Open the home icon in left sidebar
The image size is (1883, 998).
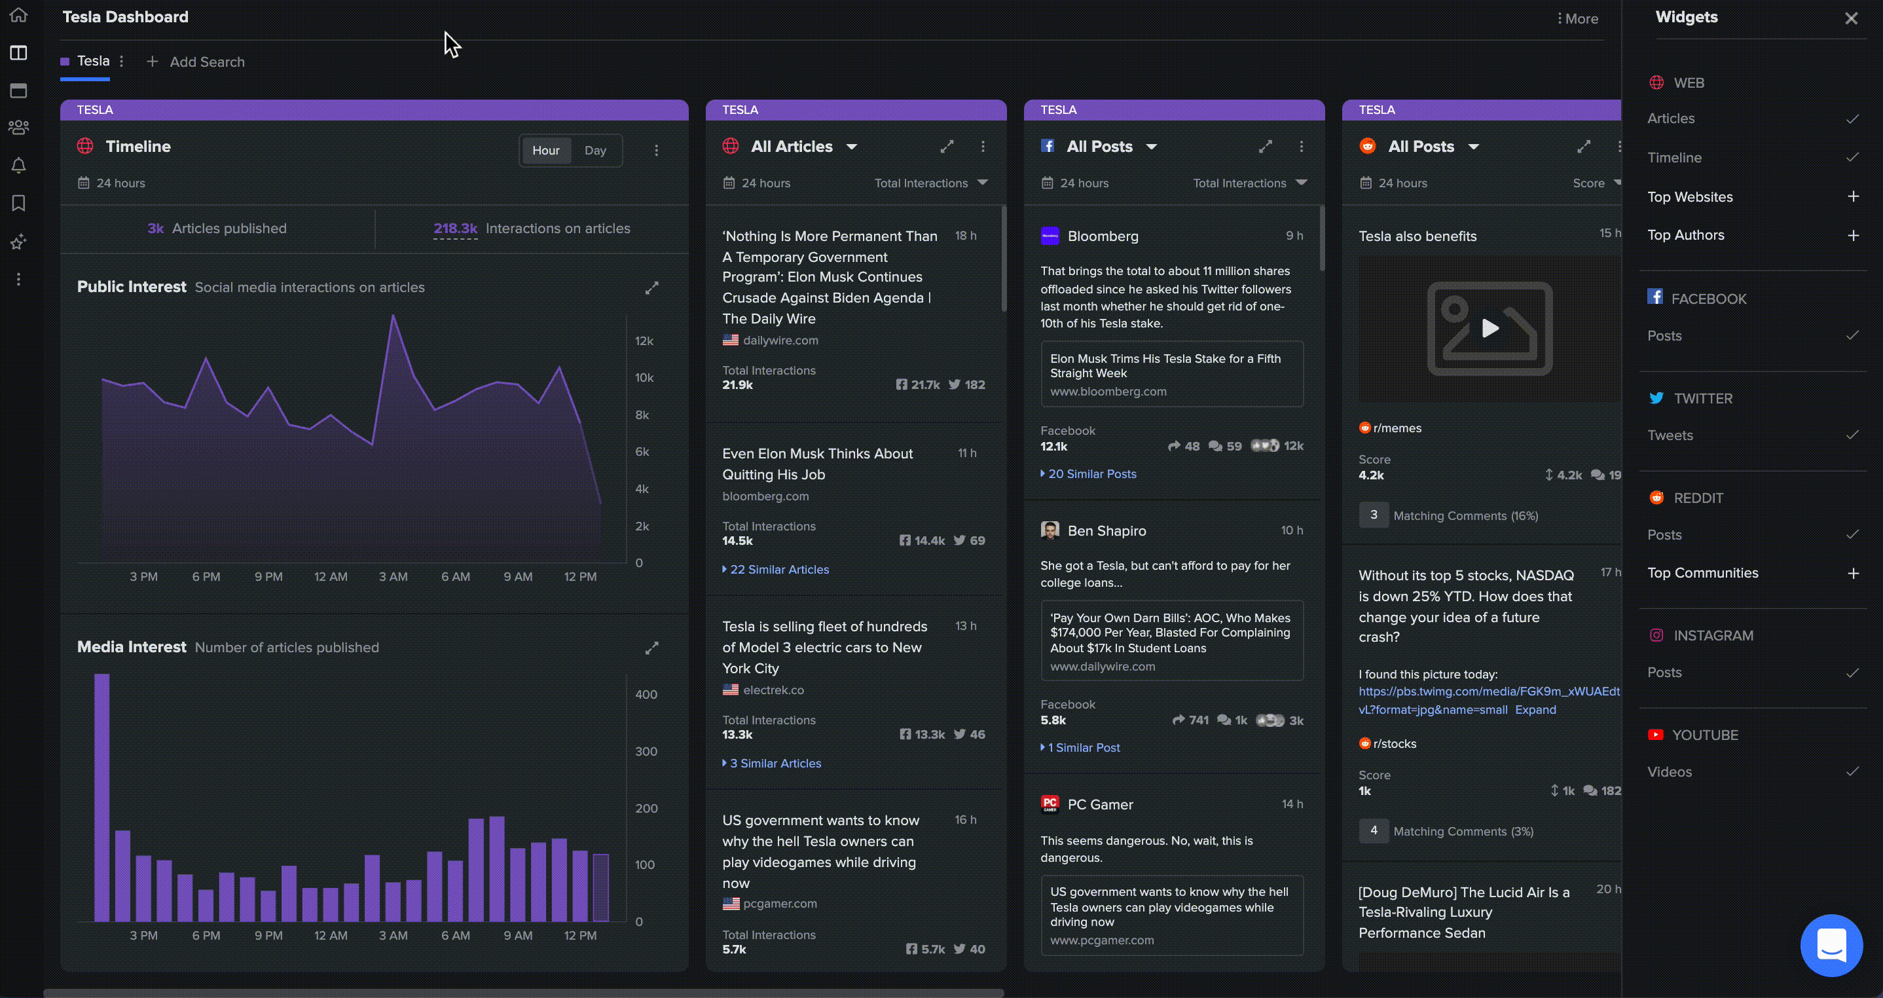18,14
